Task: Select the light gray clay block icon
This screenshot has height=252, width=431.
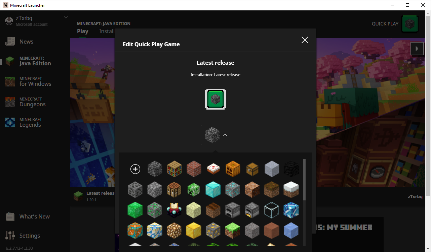Action: coord(272,169)
